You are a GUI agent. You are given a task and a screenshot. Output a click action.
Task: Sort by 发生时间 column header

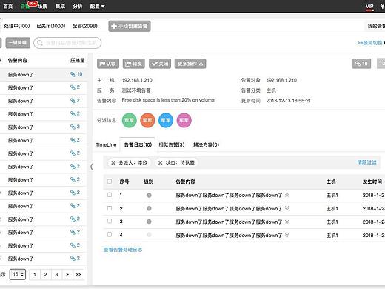tap(372, 182)
